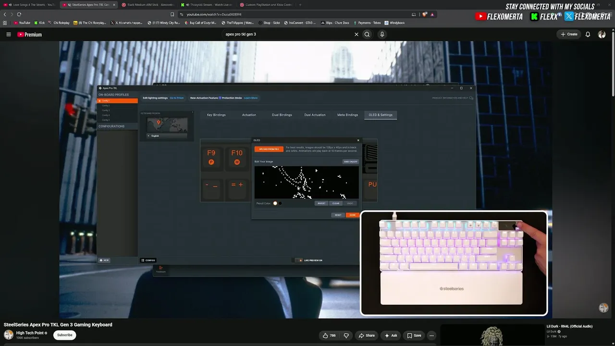Click the F10 key in keyboard preview
The image size is (615, 346).
coord(237,158)
